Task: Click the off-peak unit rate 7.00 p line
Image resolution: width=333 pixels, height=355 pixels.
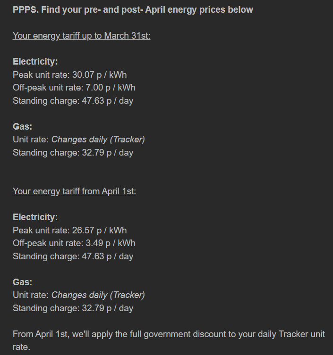Action: (74, 88)
